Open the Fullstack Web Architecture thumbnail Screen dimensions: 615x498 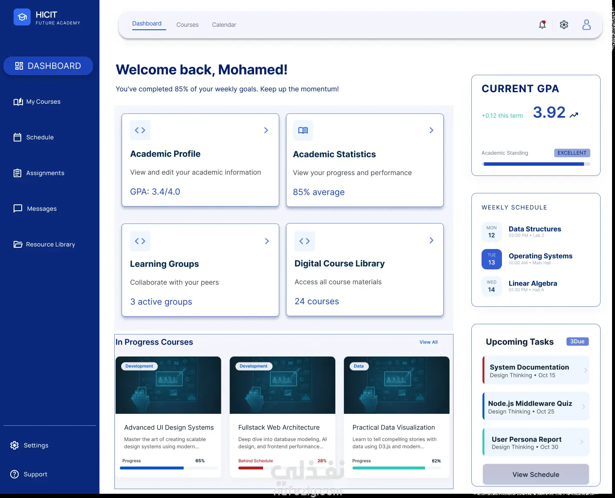283,385
